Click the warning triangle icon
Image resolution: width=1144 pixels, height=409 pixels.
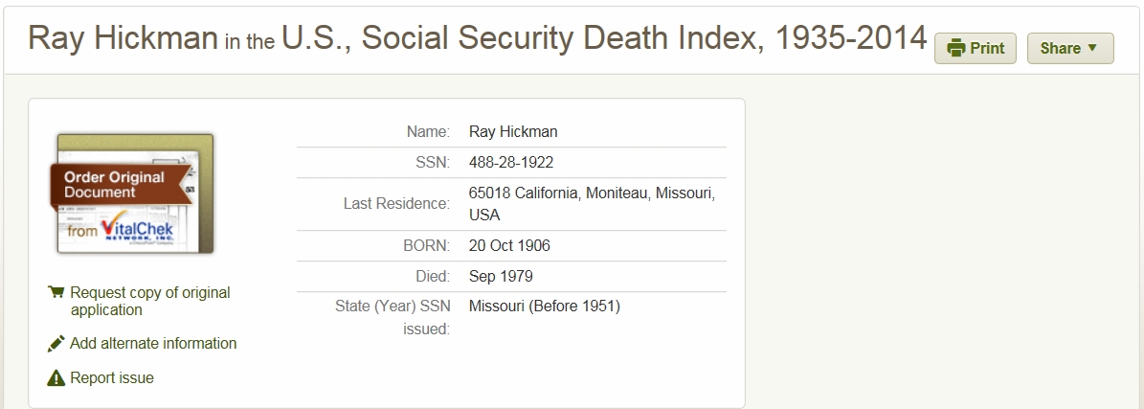pyautogui.click(x=56, y=377)
